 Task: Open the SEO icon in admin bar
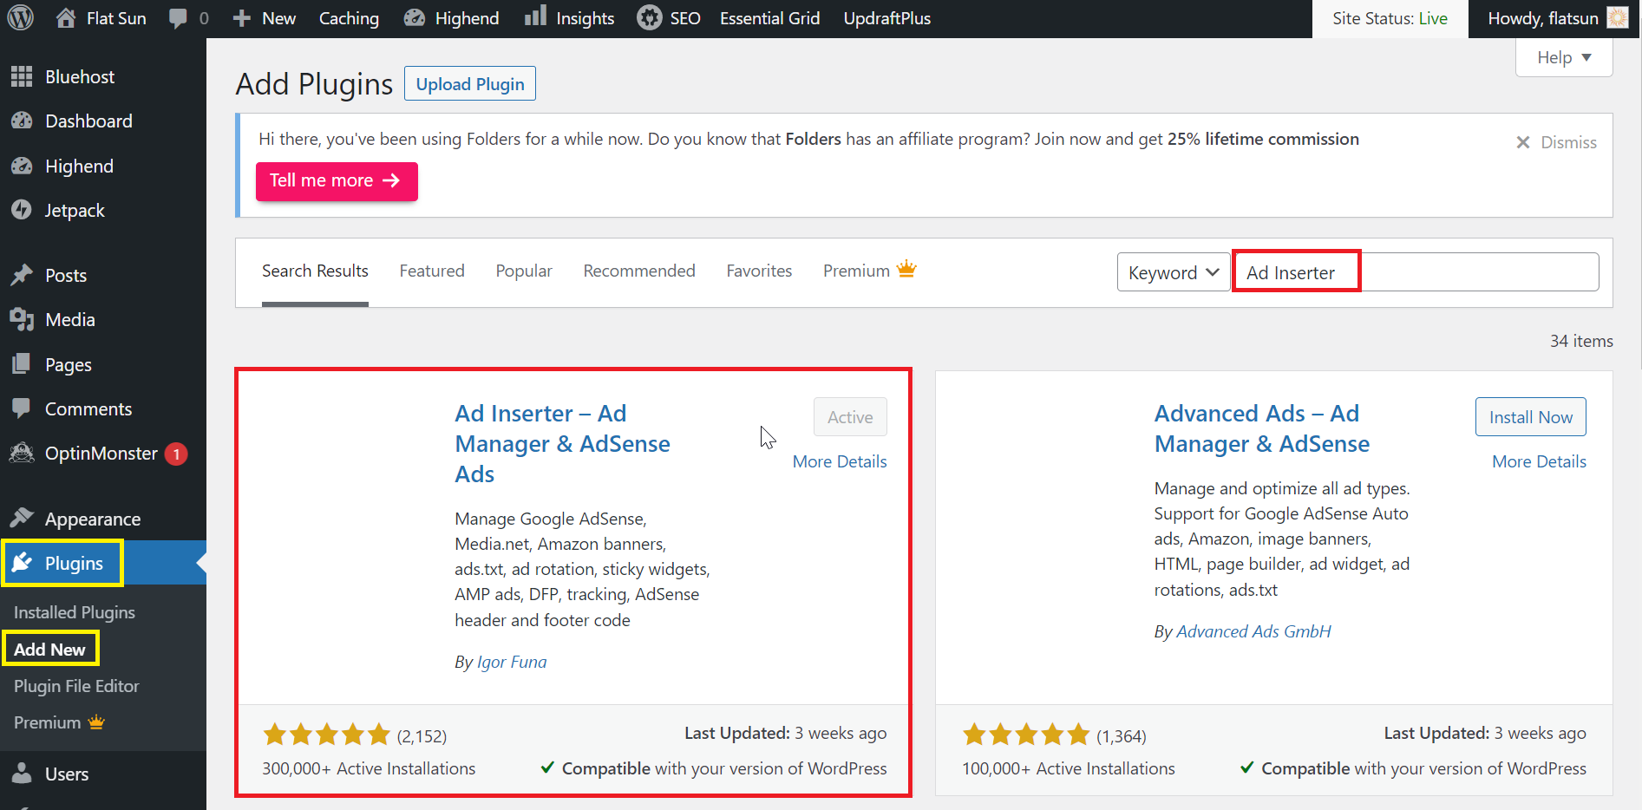pyautogui.click(x=649, y=17)
